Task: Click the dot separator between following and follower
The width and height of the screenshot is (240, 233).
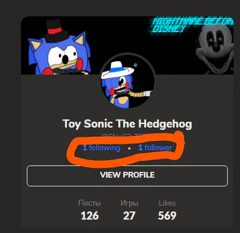Action: 129,149
